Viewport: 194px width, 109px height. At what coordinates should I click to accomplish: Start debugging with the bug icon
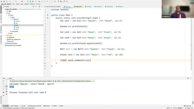pos(30,1)
